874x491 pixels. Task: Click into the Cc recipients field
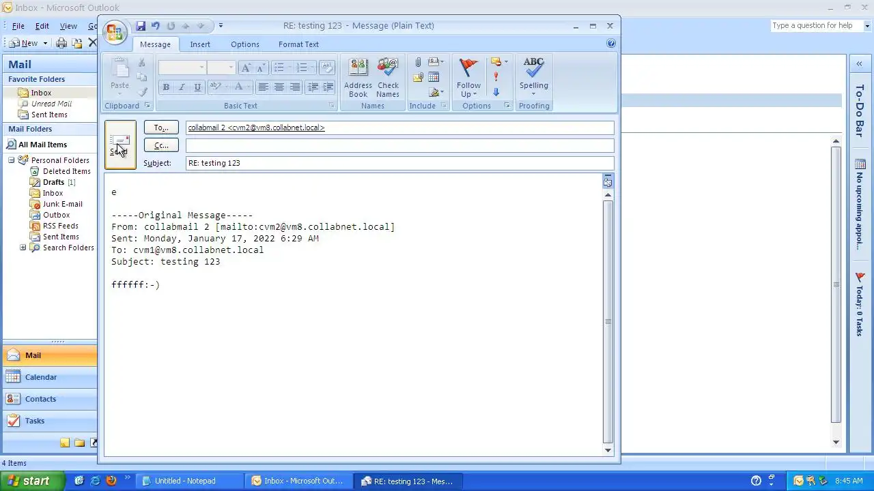[399, 145]
